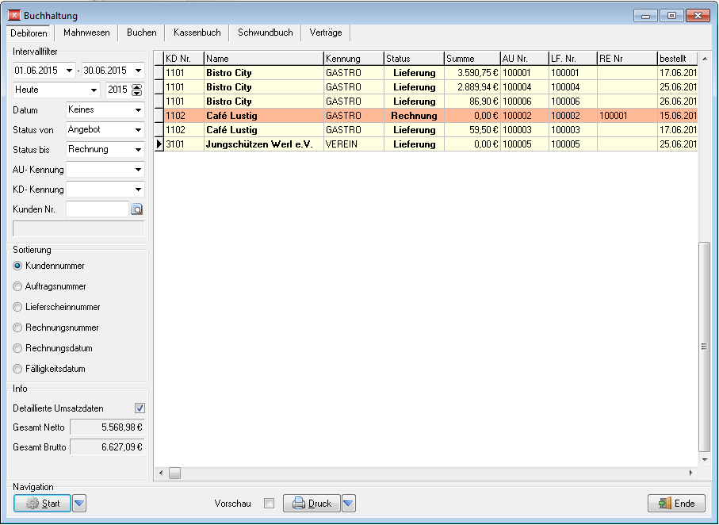The height and width of the screenshot is (525, 719).
Task: Click the customer search icon beside Kunden Nr.
Action: point(136,209)
